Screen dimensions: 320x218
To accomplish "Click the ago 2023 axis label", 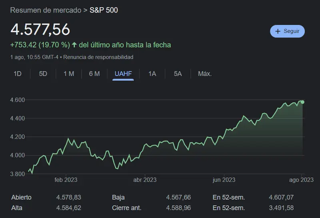I will pos(301,180).
